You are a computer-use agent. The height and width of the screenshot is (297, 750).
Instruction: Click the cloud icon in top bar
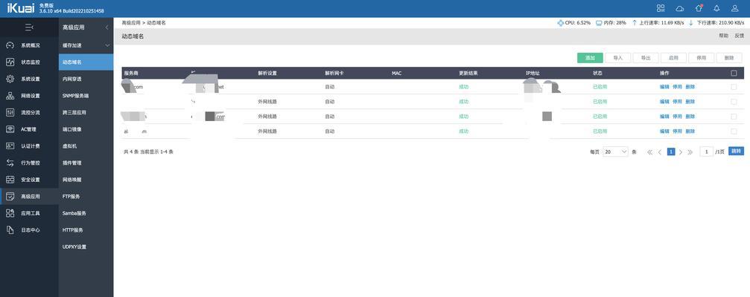[x=679, y=8]
